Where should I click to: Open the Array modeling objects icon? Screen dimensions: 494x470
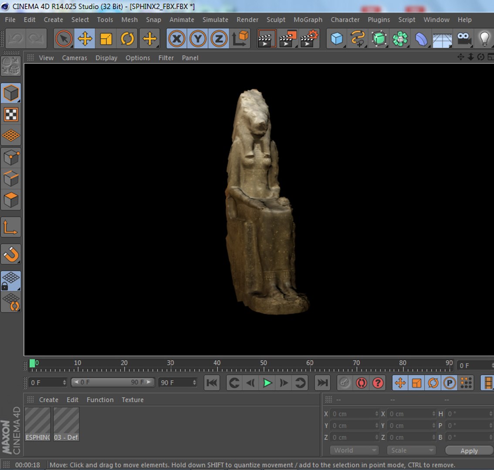click(400, 39)
